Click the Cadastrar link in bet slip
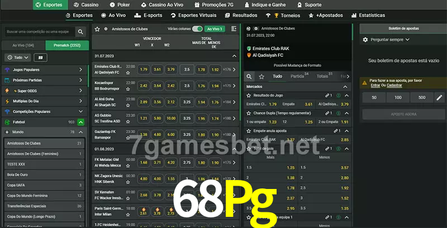Image resolution: width=447 pixels, height=228 pixels. [x=394, y=85]
